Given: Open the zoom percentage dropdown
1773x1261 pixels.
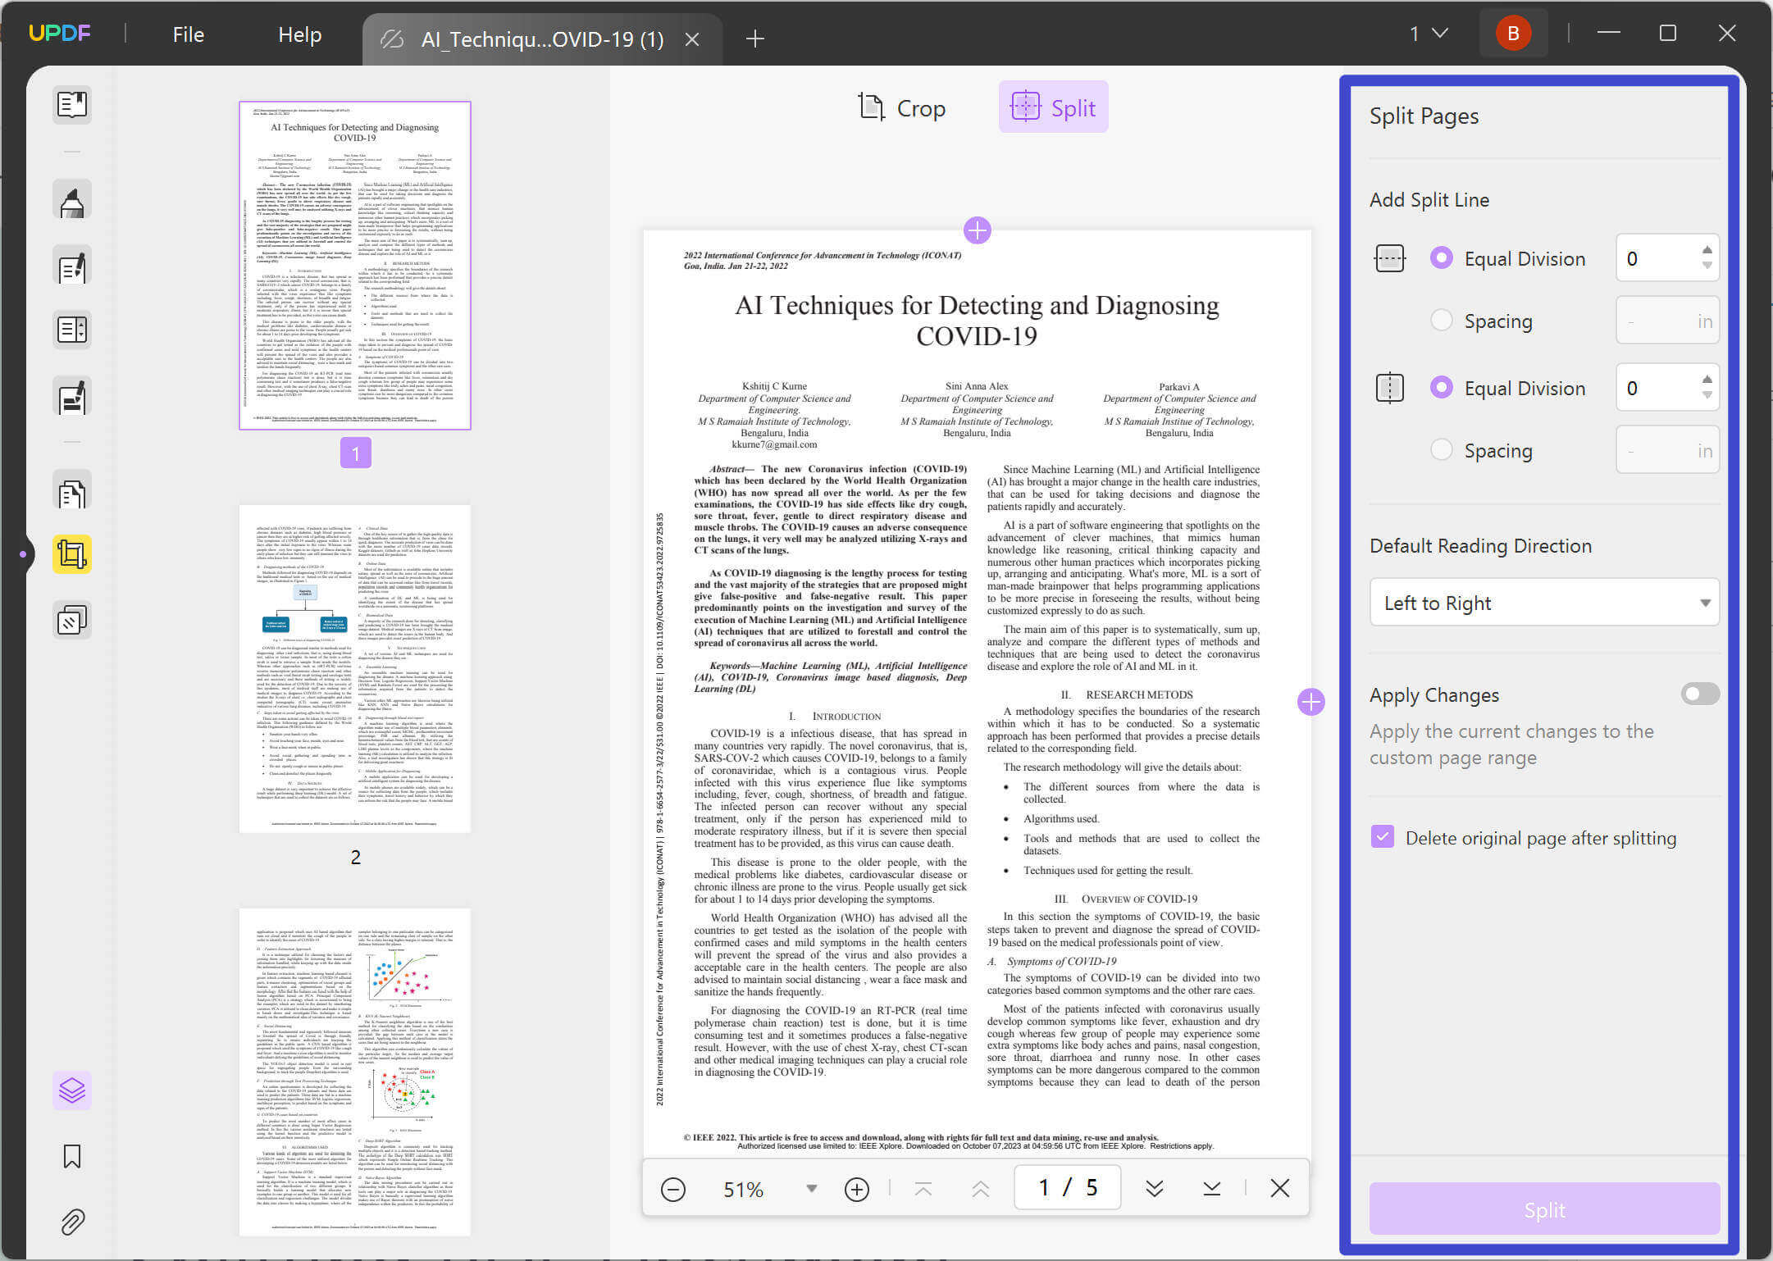Looking at the screenshot, I should click(811, 1188).
